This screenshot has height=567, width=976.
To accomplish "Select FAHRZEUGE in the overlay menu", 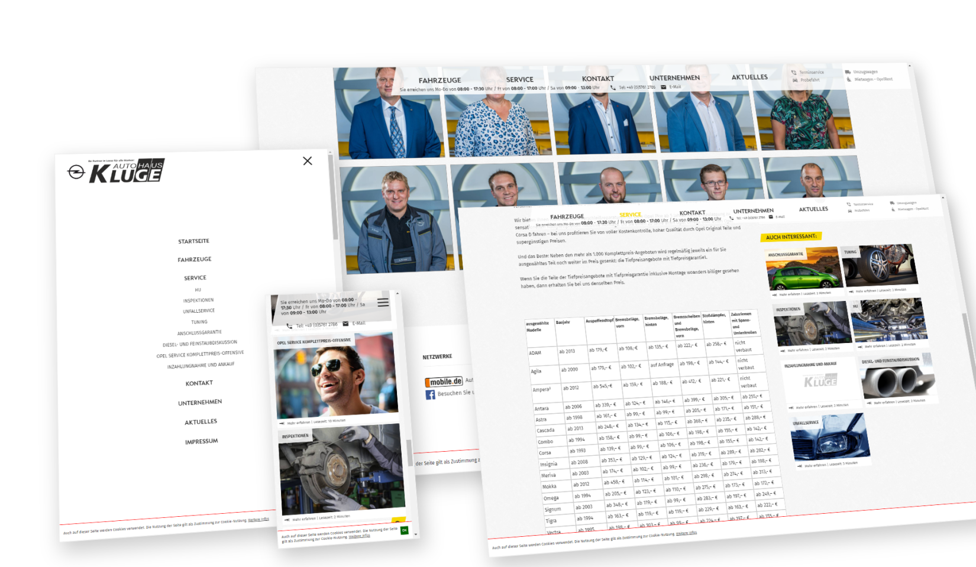I will (195, 260).
